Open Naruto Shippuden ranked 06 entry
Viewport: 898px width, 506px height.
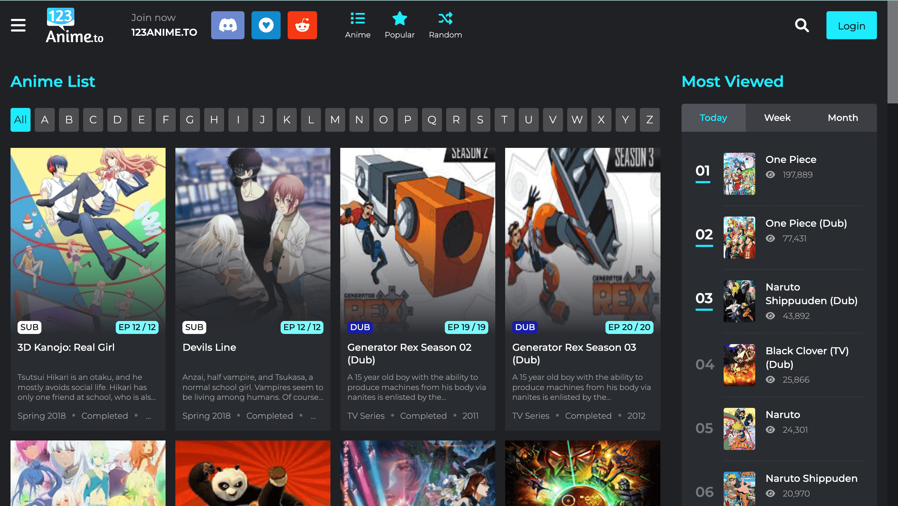point(811,478)
